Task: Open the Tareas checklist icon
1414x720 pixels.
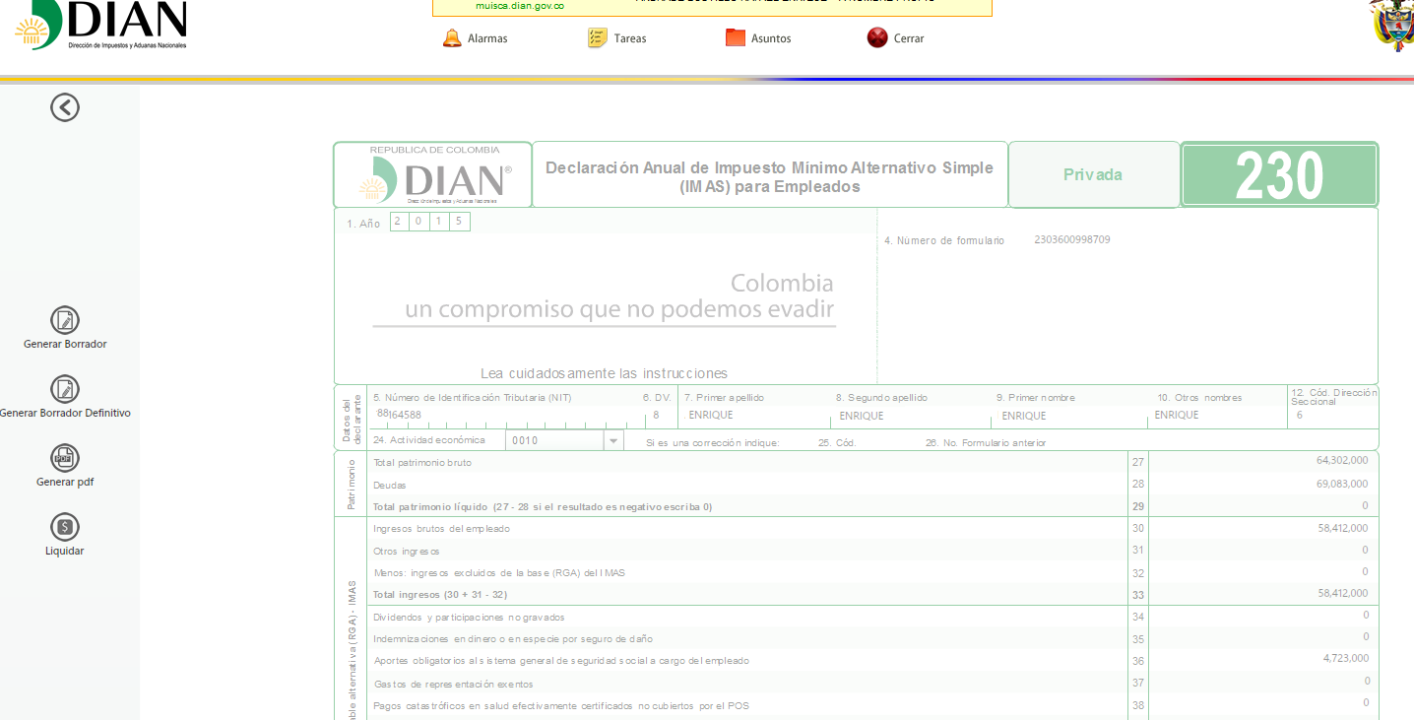Action: pos(598,38)
